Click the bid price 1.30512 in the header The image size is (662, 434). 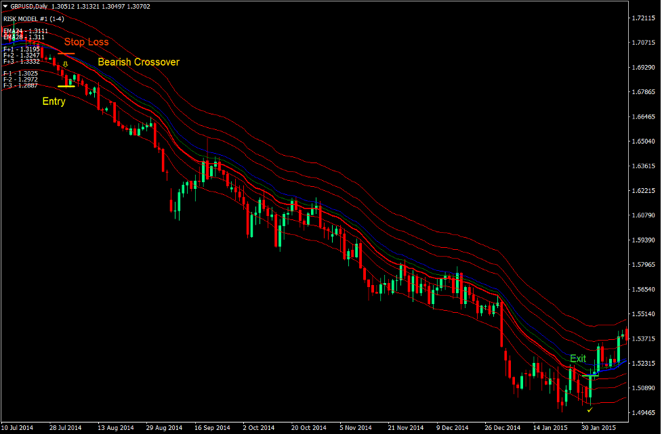pos(62,7)
